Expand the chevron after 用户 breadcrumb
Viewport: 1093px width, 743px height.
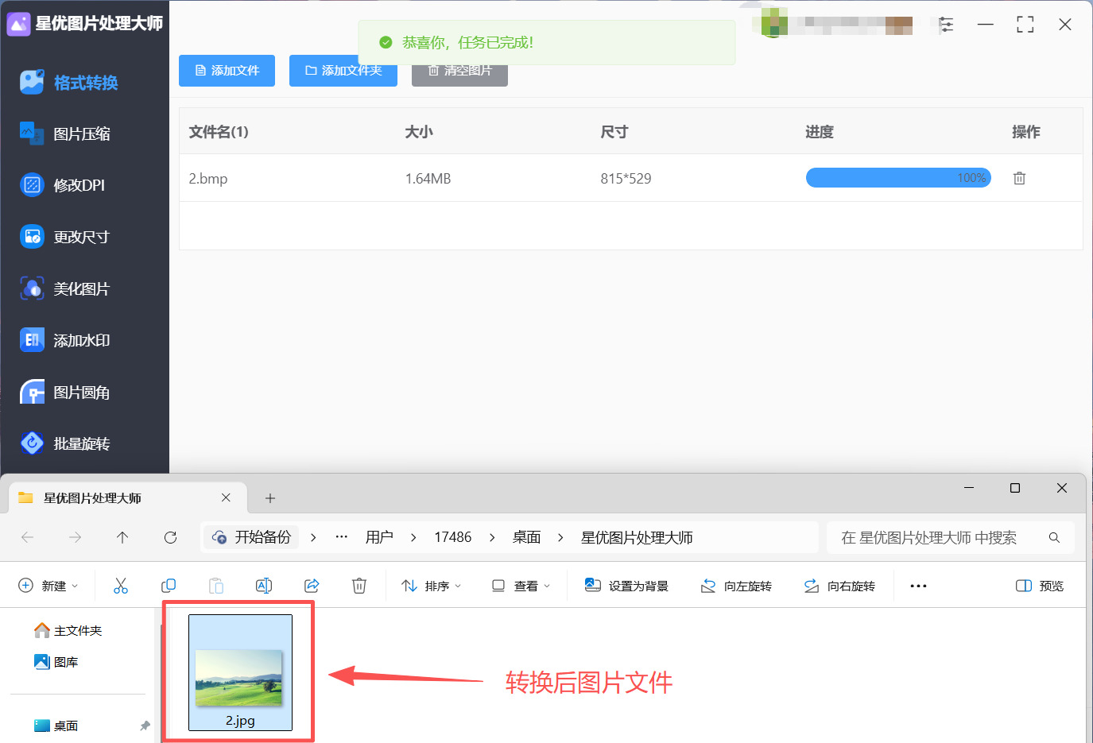pyautogui.click(x=413, y=537)
